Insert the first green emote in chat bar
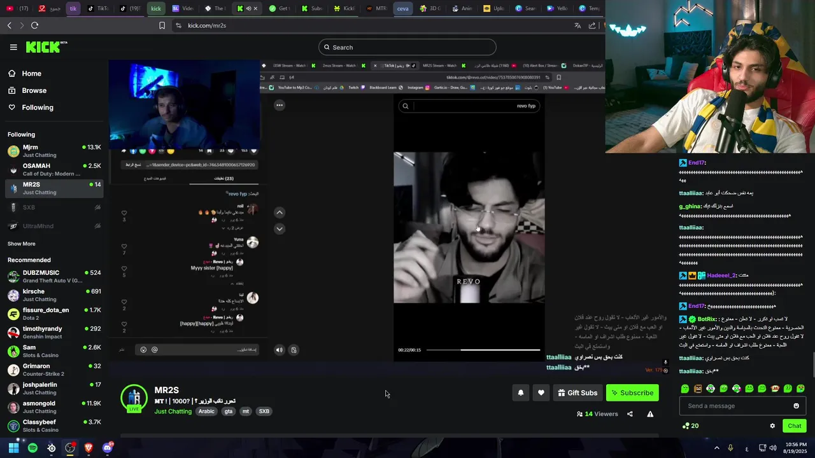The height and width of the screenshot is (458, 815). point(685,389)
